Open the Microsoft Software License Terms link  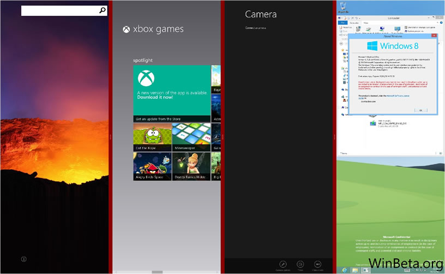398,96
